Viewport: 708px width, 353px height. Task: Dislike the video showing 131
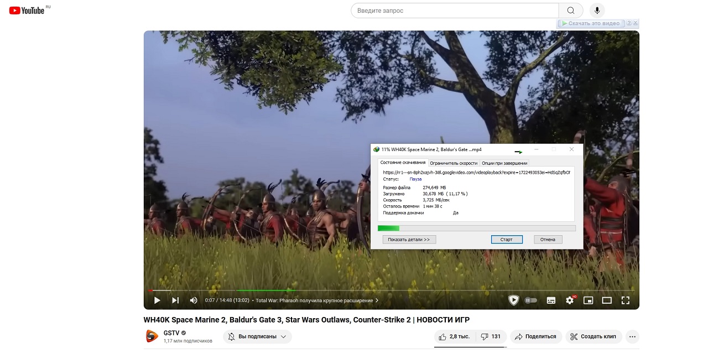click(491, 336)
